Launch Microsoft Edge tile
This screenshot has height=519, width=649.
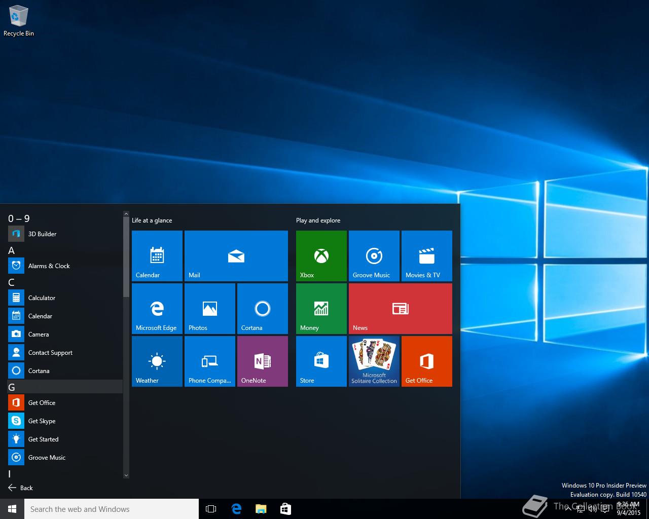click(157, 309)
